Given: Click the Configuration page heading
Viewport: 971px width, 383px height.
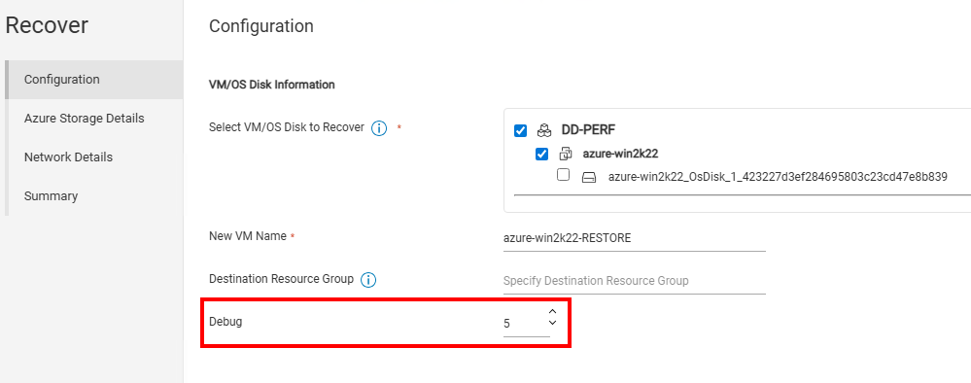Looking at the screenshot, I should (x=261, y=26).
